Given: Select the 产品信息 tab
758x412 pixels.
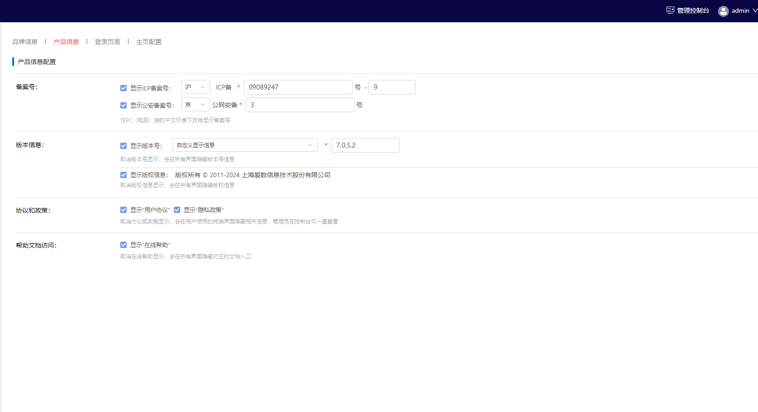Looking at the screenshot, I should [66, 41].
